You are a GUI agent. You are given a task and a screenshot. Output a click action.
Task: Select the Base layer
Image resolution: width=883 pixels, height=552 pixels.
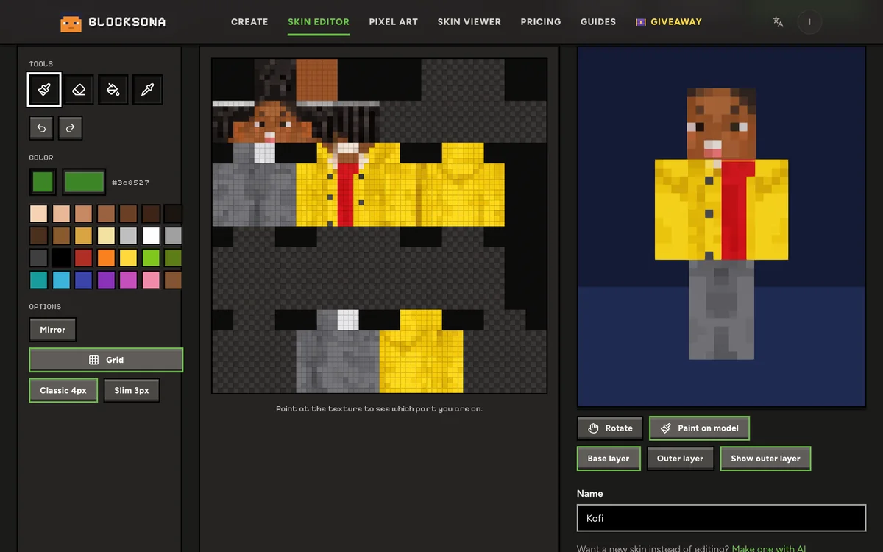point(609,459)
